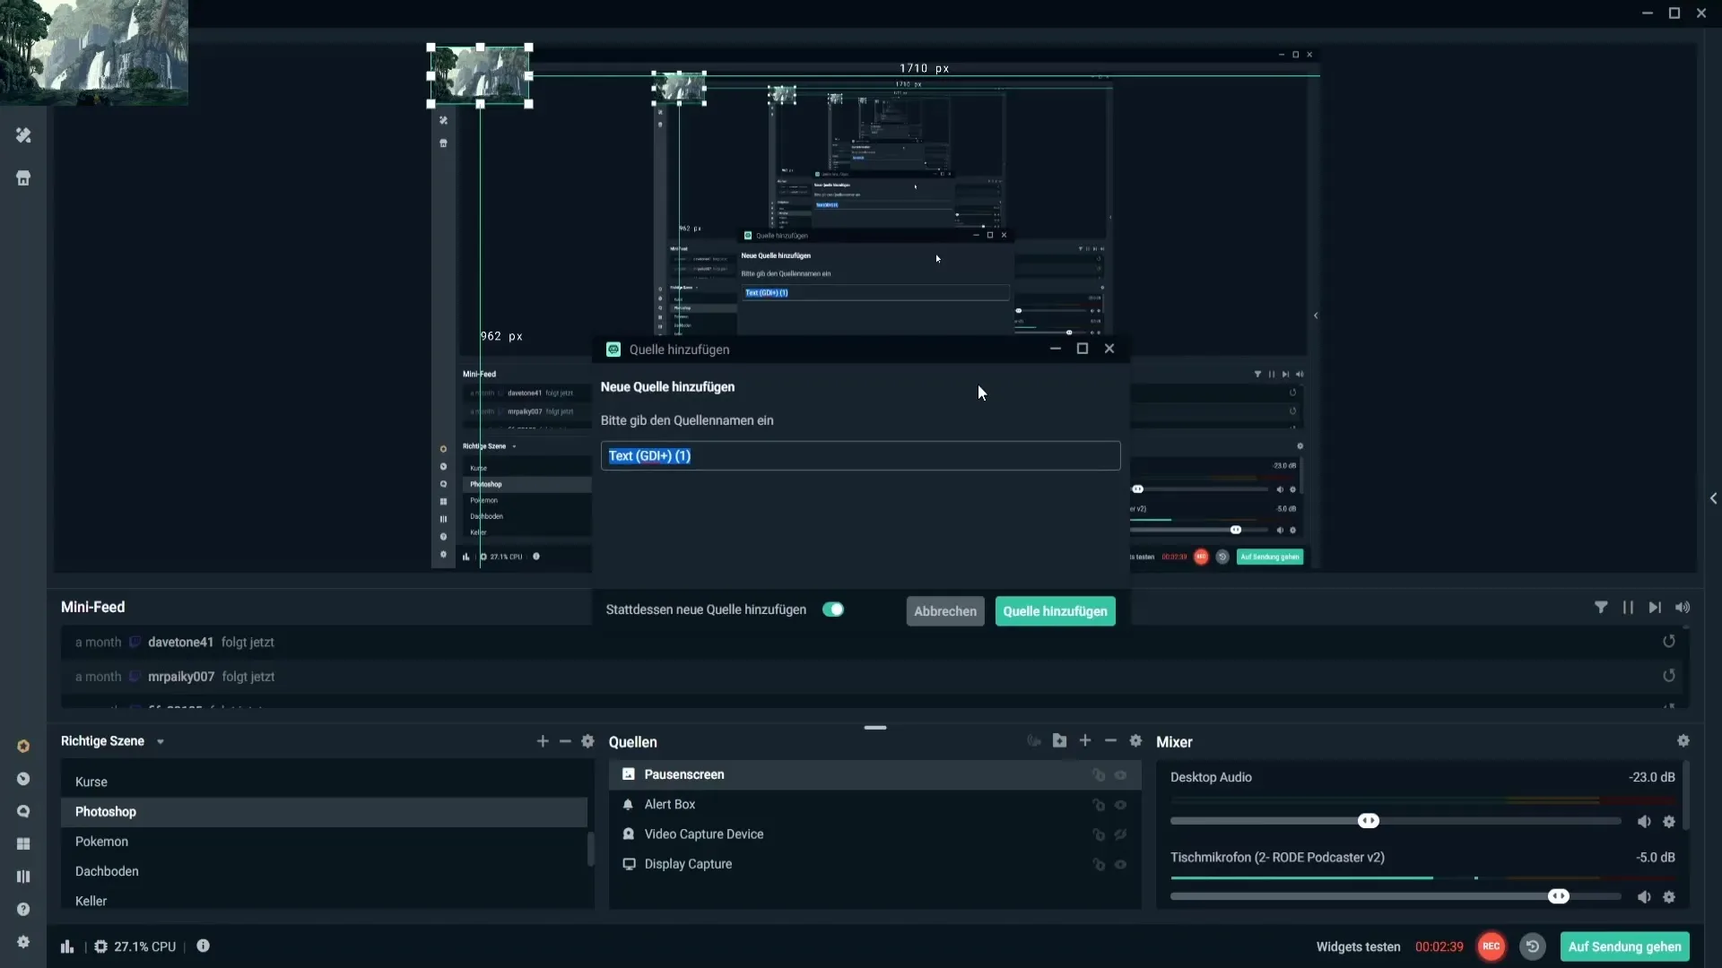
Task: Hide the Display Capture source via eye icon
Action: 1120,865
